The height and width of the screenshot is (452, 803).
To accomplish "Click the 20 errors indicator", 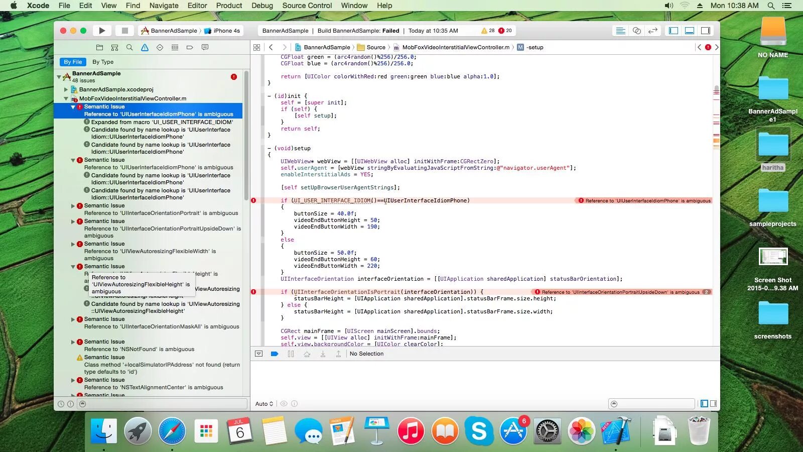I will click(505, 31).
